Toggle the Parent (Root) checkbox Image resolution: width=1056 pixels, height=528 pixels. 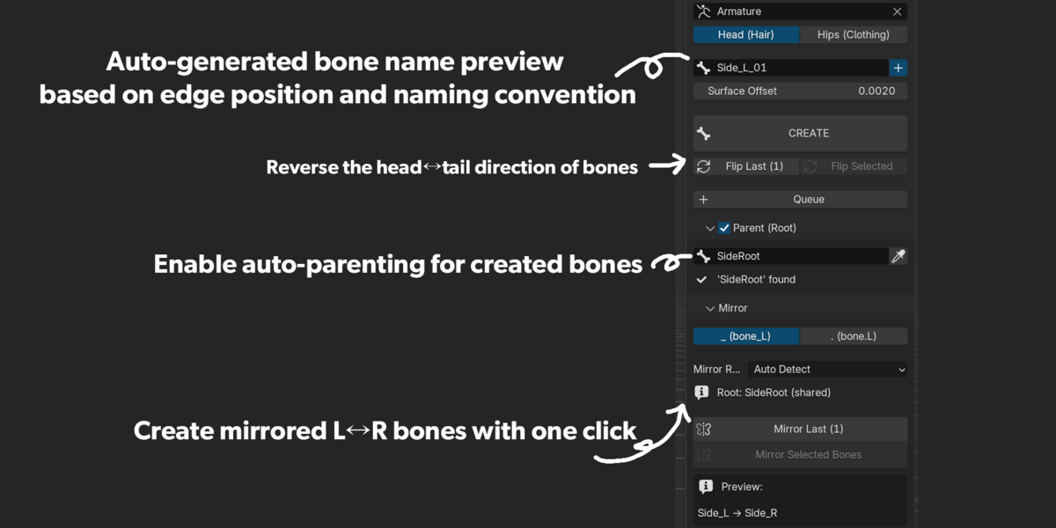(724, 228)
